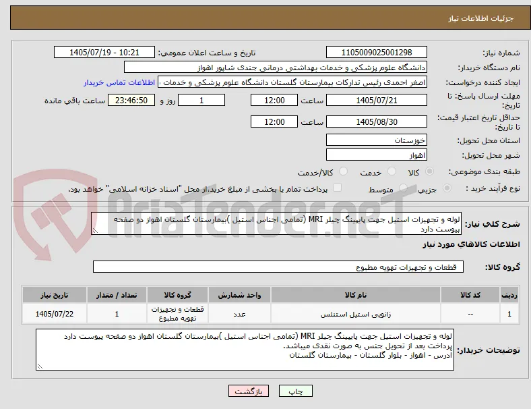Viewport: 531px width, 409px height.
Task: Click the اطلاعات کالاهای مورد نیاز heading
Action: click(471, 244)
